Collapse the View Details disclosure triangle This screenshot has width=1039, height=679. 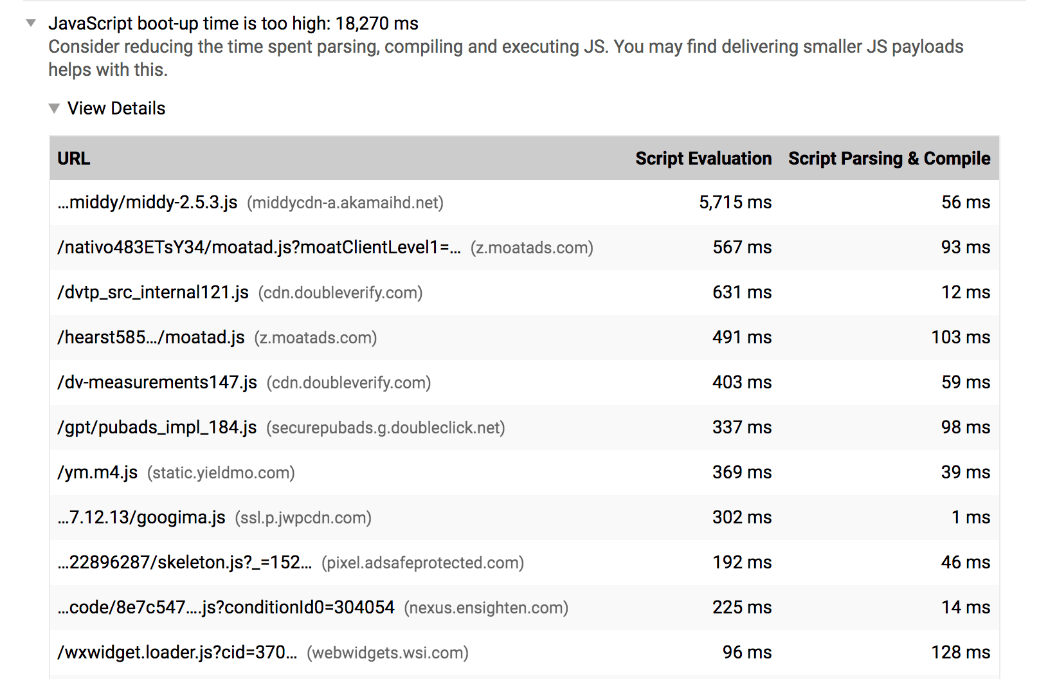[55, 108]
